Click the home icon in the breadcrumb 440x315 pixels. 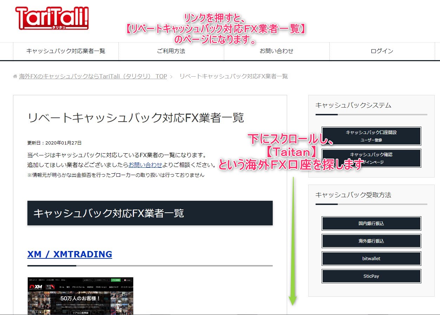coord(15,76)
